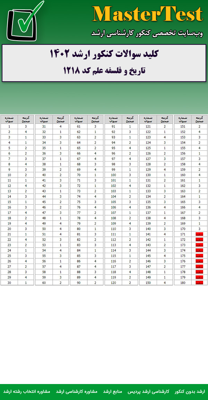Click the question number 170 cell
The height and width of the screenshot is (400, 208).
183,230
